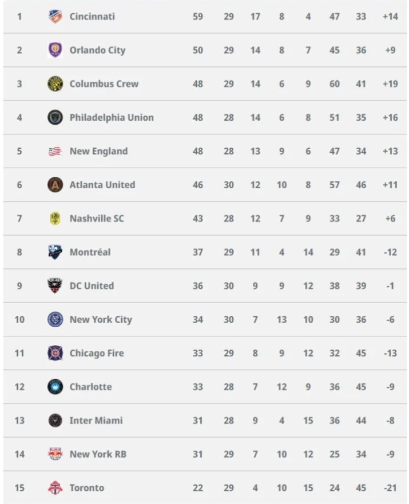Click the Orlando City purple crest
This screenshot has height=504, width=409.
coord(55,50)
